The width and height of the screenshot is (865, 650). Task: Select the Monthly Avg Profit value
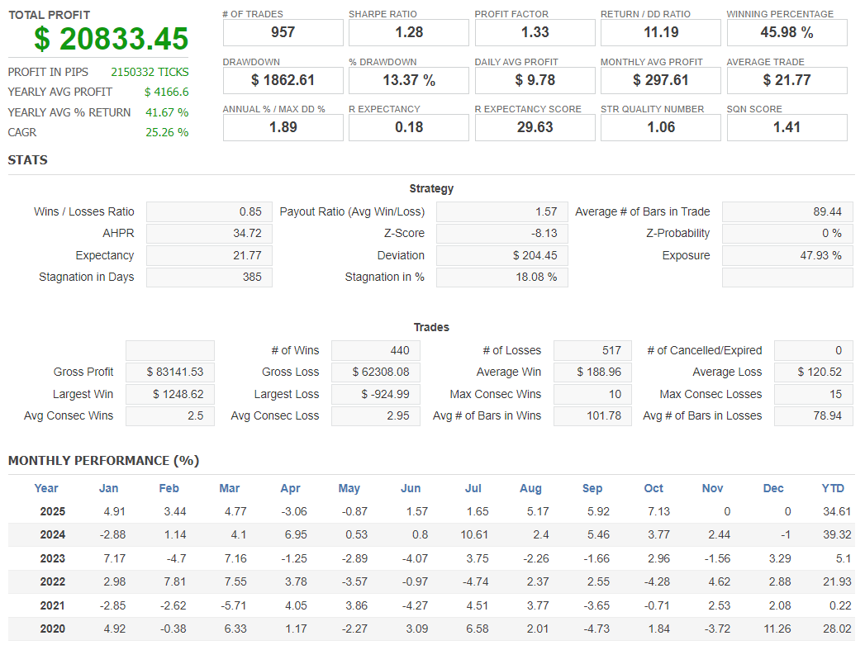click(x=660, y=80)
